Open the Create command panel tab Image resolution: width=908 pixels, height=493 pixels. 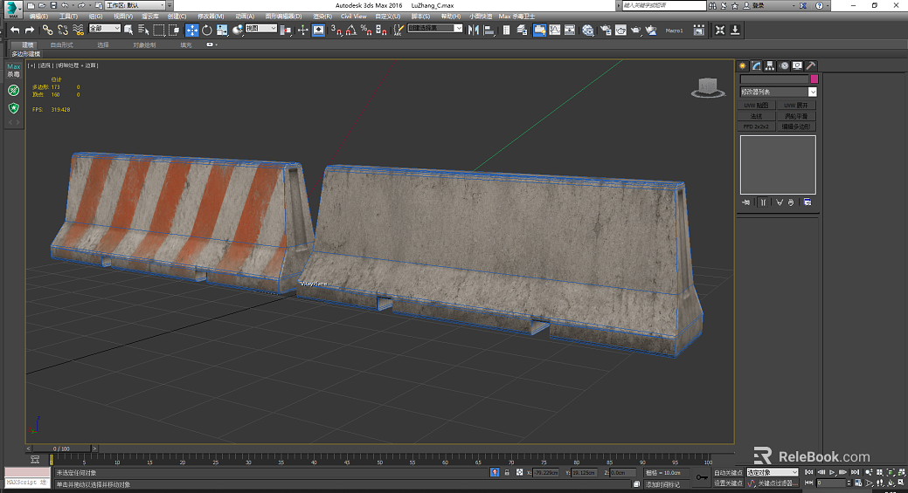(742, 66)
